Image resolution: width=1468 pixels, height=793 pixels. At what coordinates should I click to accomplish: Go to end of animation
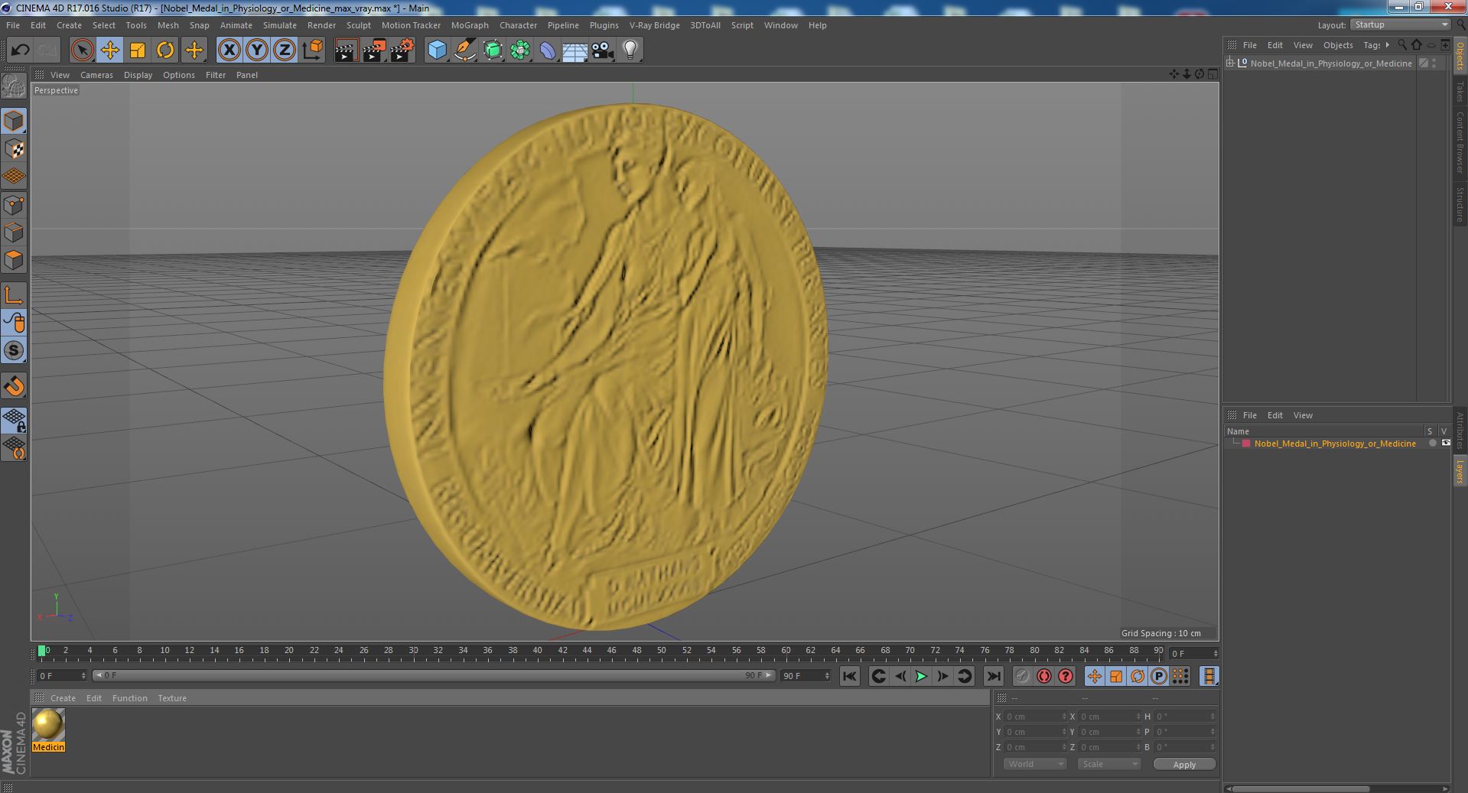pos(993,676)
